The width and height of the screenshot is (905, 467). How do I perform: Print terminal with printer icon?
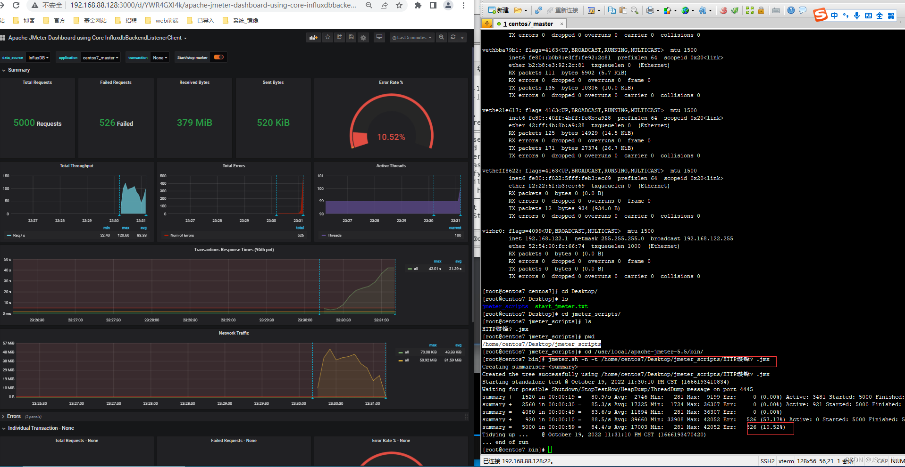click(x=650, y=10)
